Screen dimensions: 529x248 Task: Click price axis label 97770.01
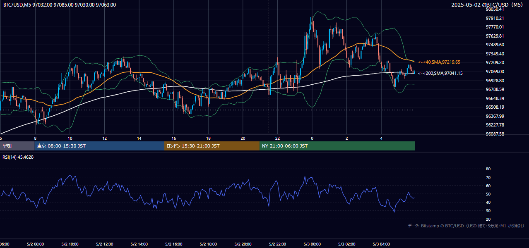tap(495, 27)
